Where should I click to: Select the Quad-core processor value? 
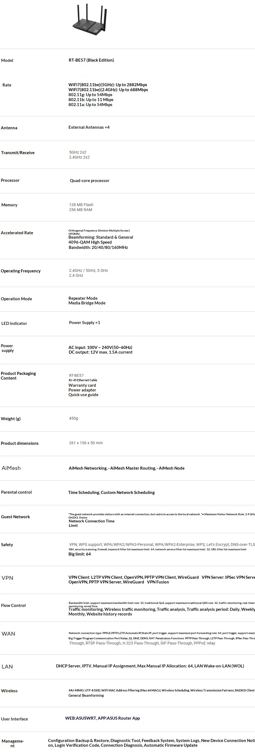coord(90,181)
